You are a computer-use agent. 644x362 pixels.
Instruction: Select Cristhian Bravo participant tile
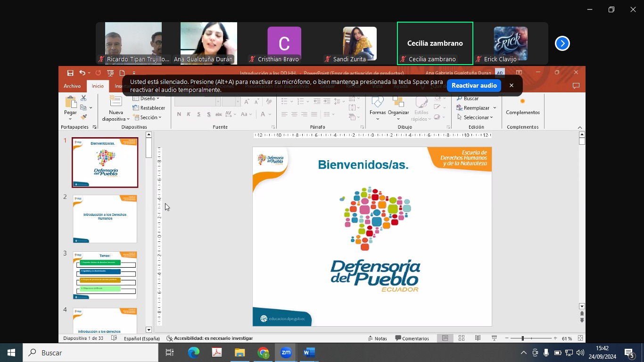pyautogui.click(x=284, y=43)
